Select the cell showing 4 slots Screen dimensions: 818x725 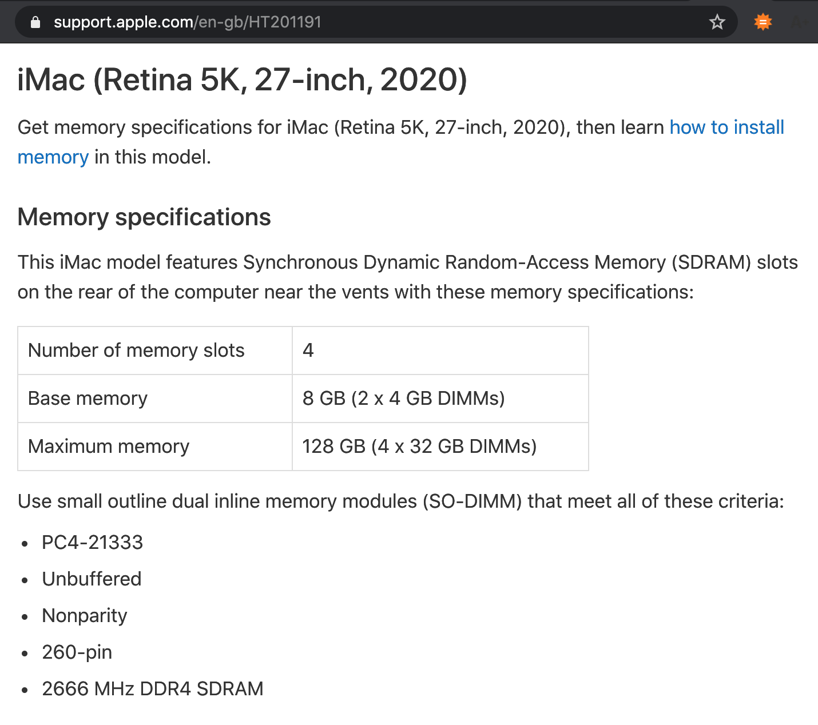(x=308, y=350)
